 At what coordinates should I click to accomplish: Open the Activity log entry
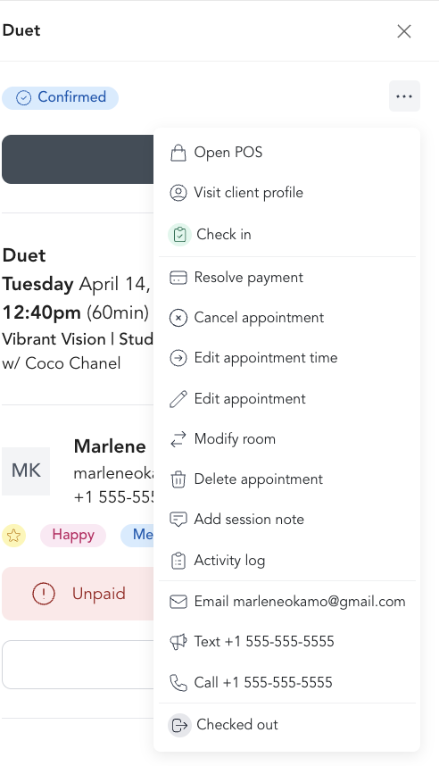[287, 561]
